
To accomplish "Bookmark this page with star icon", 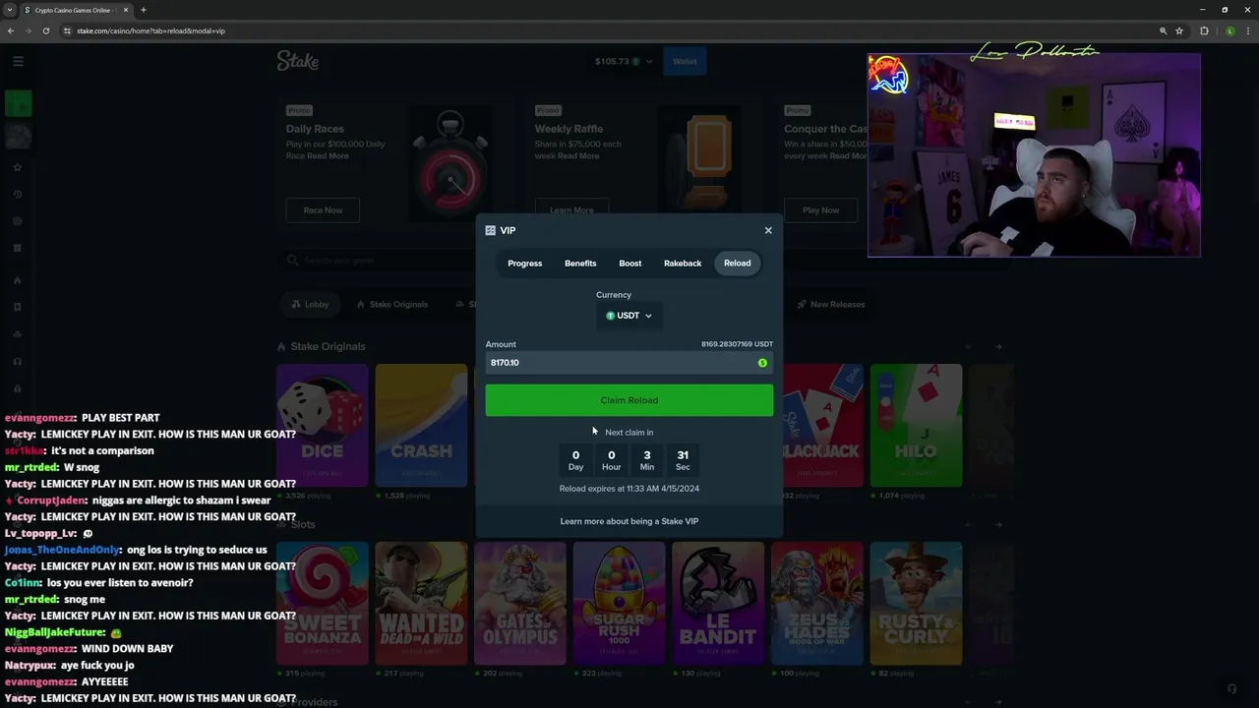I will click(1179, 30).
